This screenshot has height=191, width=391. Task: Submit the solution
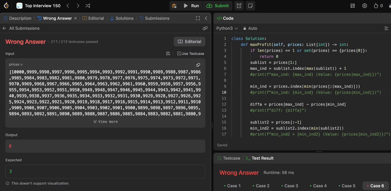pos(218,6)
